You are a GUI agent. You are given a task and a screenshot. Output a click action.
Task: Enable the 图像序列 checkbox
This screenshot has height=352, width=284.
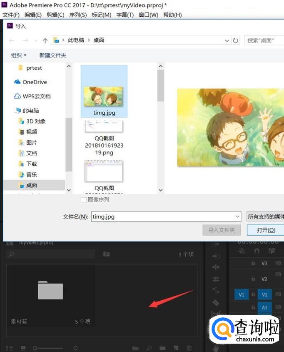click(84, 200)
